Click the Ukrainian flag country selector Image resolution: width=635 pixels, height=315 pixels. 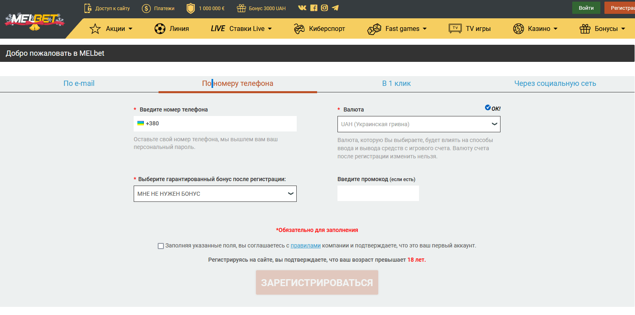[141, 123]
